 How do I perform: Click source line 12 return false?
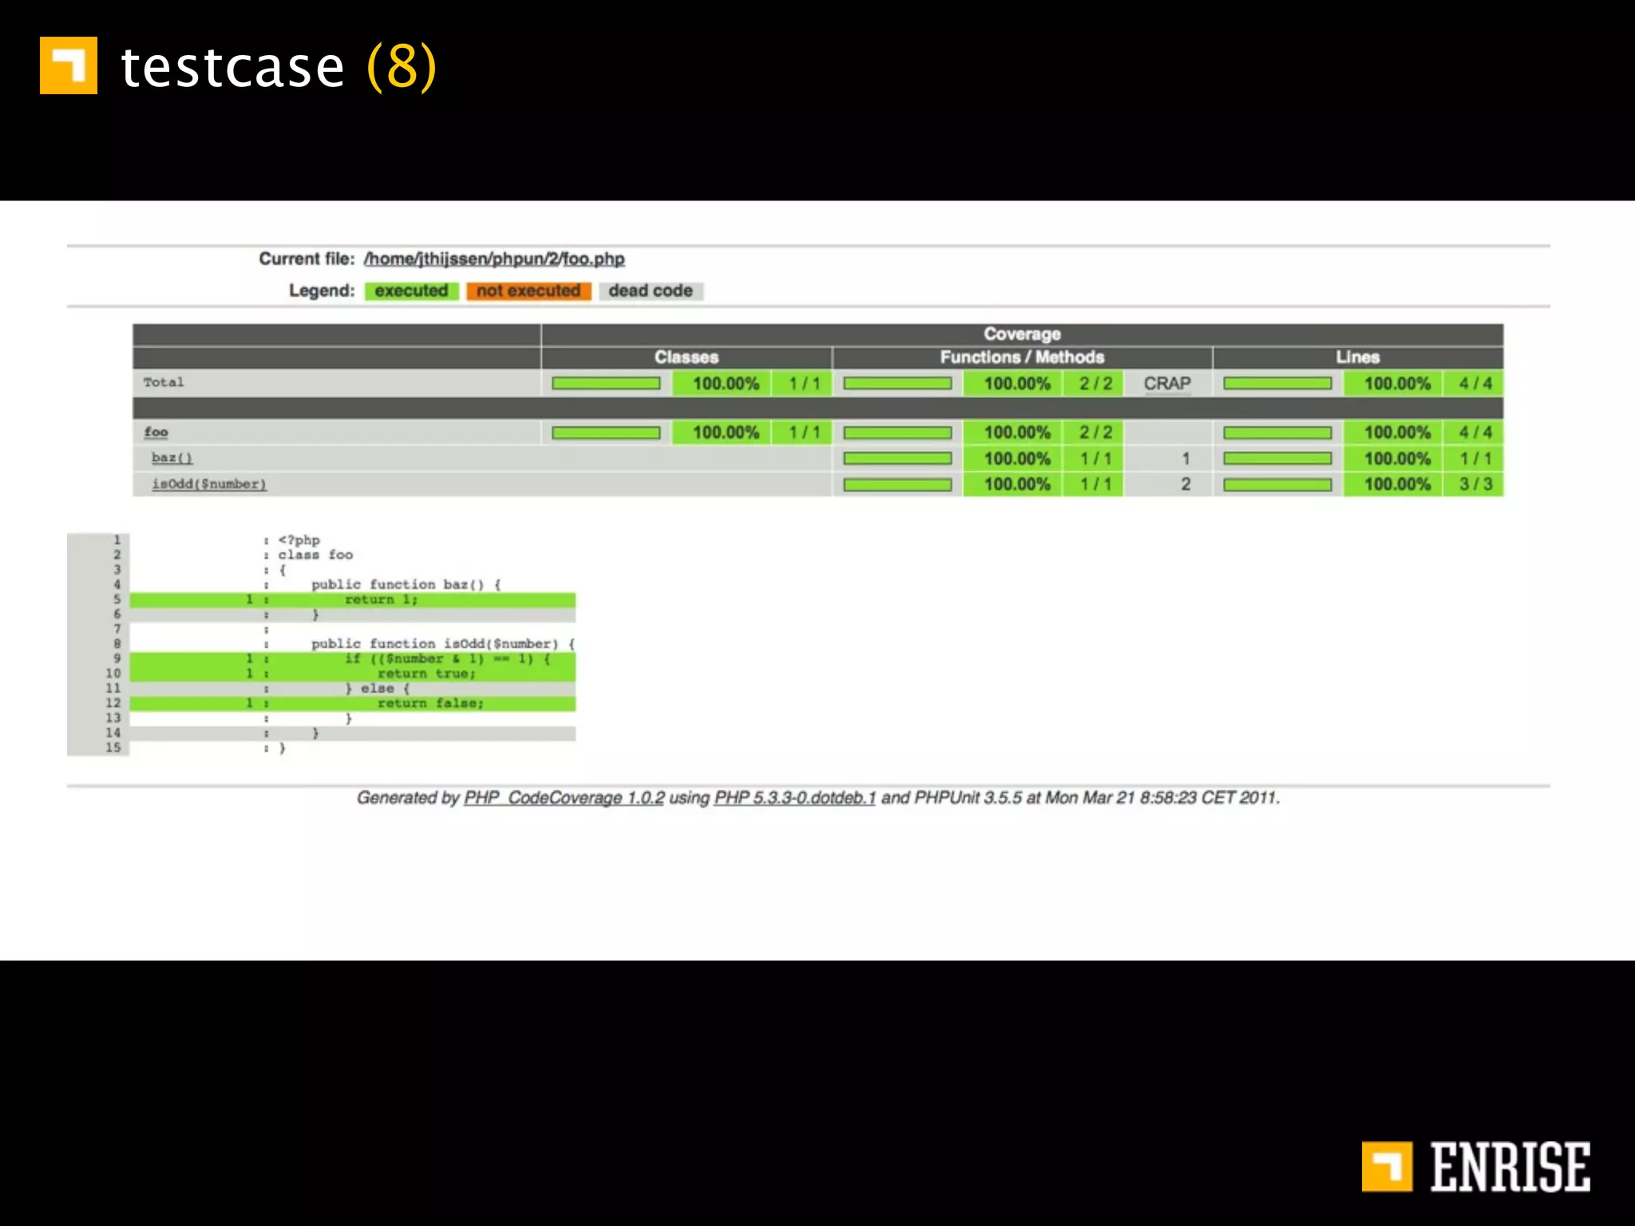[x=430, y=703]
